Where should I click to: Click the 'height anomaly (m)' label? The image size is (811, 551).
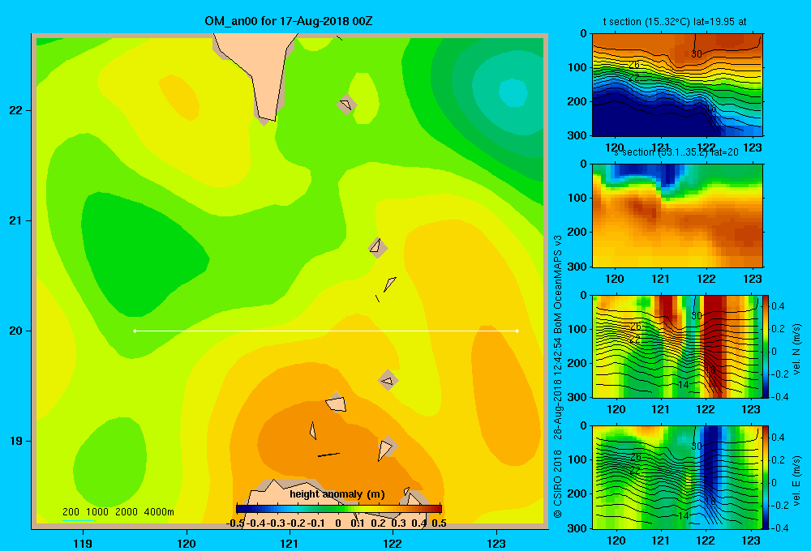[x=337, y=494]
